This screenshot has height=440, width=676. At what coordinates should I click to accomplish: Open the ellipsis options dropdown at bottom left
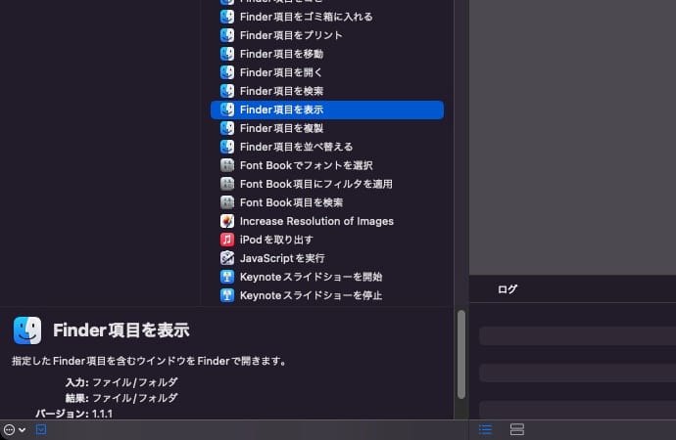click(14, 429)
